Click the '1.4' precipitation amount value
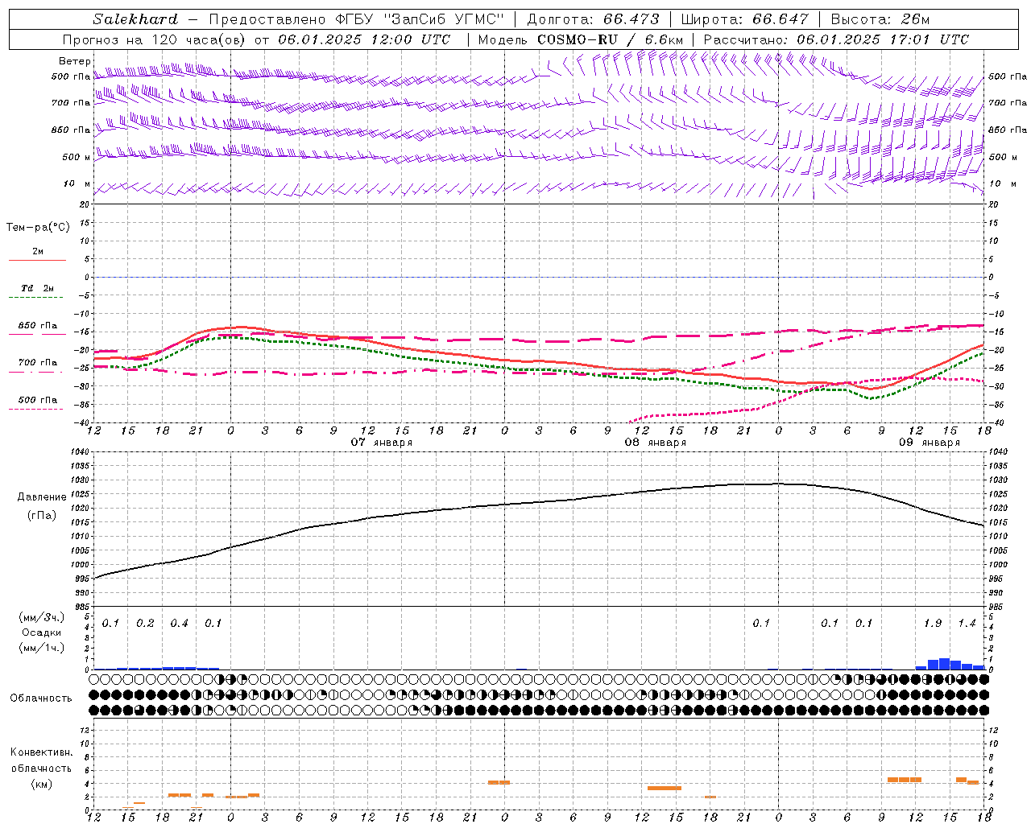This screenshot has height=824, width=1031. click(967, 624)
